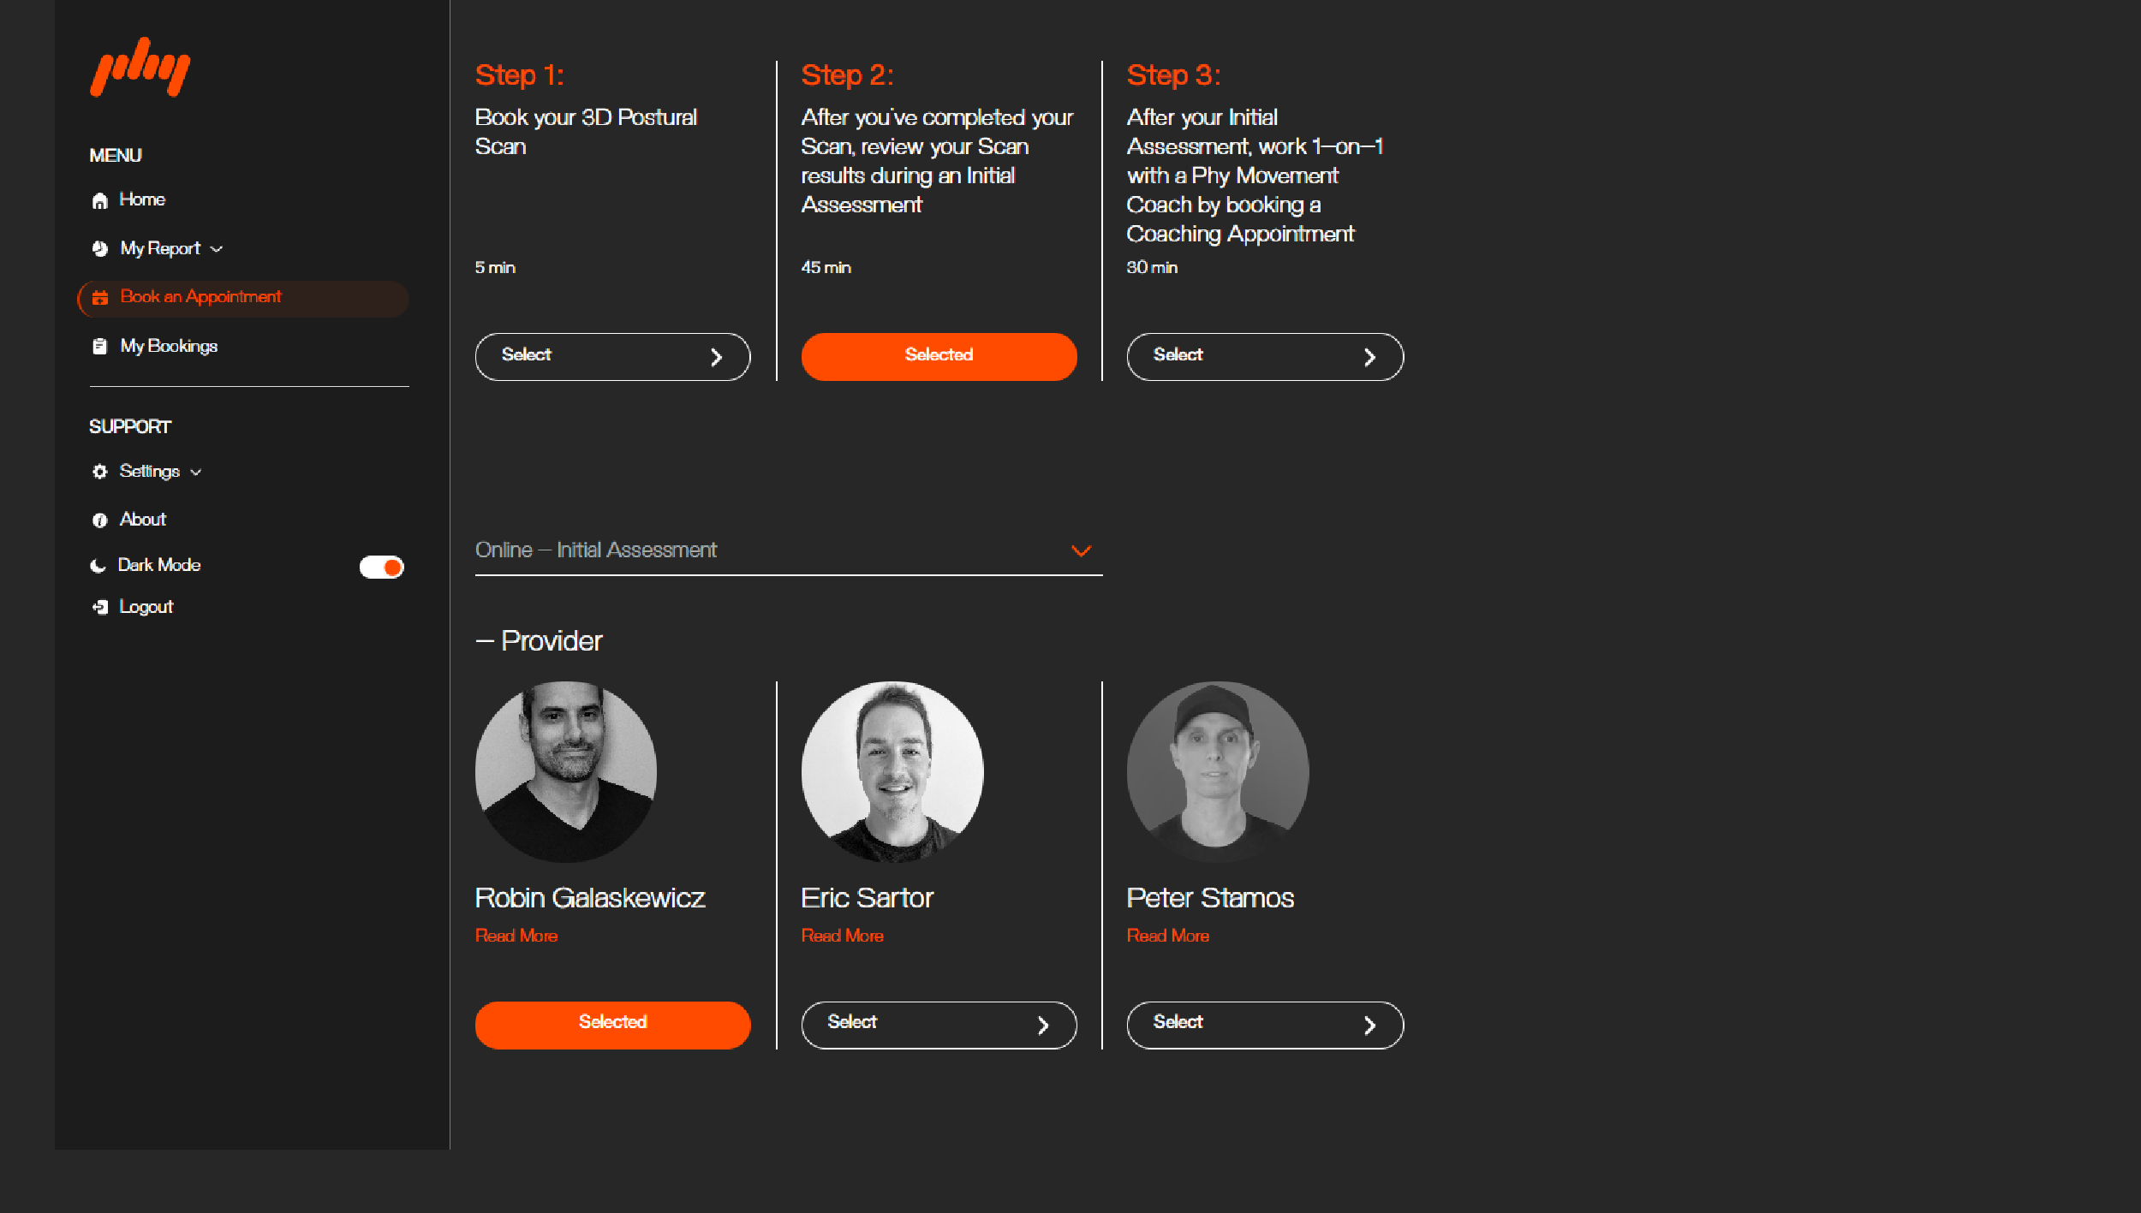Toggle the Dark Mode switch
Screen dimensions: 2141x1213
click(x=381, y=567)
